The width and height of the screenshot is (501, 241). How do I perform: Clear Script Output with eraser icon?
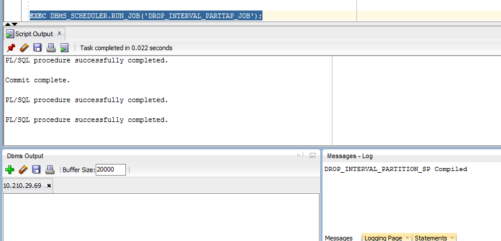24,48
